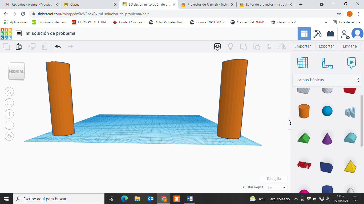Click the Group shapes icon
Screen dimensions: 364x204
pos(243,47)
